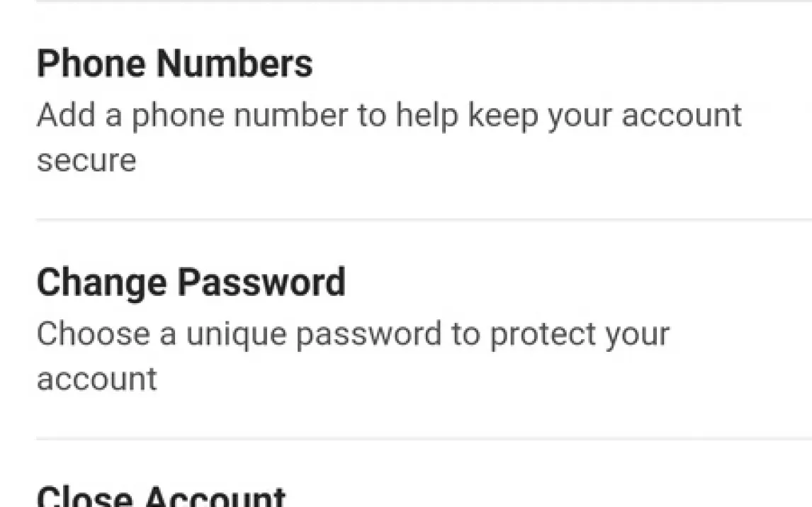Select the Close Account option
This screenshot has height=507, width=812.
point(162,496)
